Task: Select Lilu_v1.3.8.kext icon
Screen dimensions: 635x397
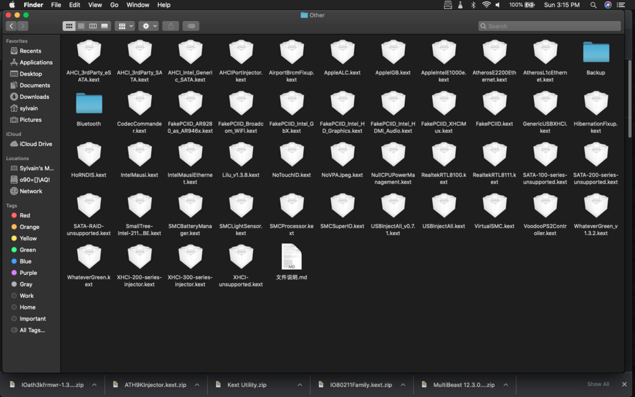Action: coord(241,155)
